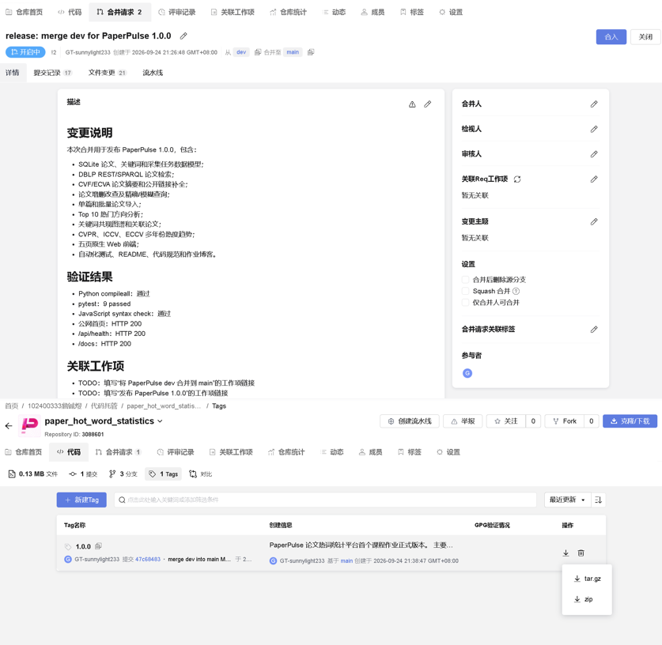Download the tag as tar.gz

(587, 579)
